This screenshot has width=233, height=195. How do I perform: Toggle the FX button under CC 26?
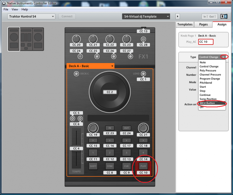point(114,57)
